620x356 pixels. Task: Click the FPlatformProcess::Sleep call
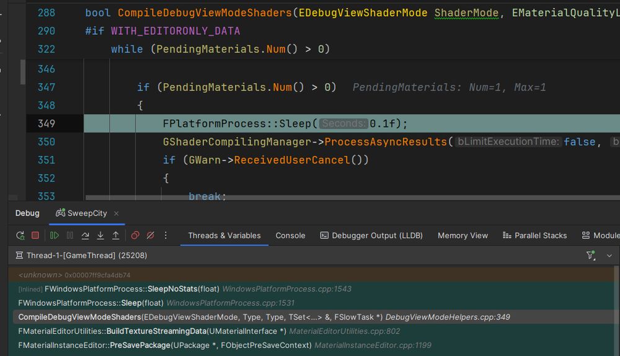(x=285, y=124)
